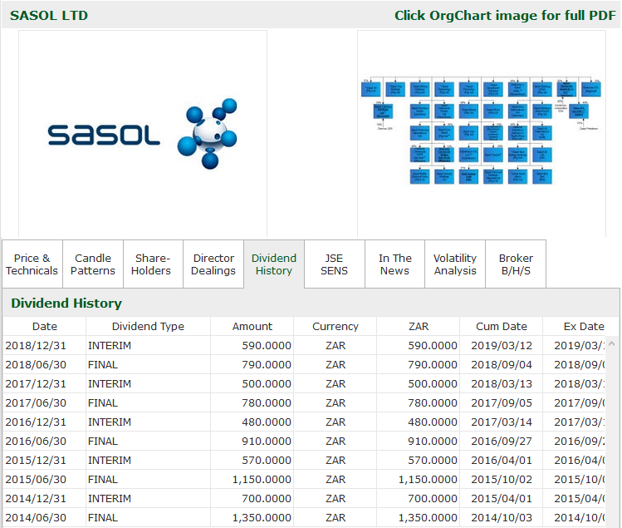Image resolution: width=622 pixels, height=528 pixels.
Task: Select the 2018/06/30 date cell
Action: click(x=45, y=364)
